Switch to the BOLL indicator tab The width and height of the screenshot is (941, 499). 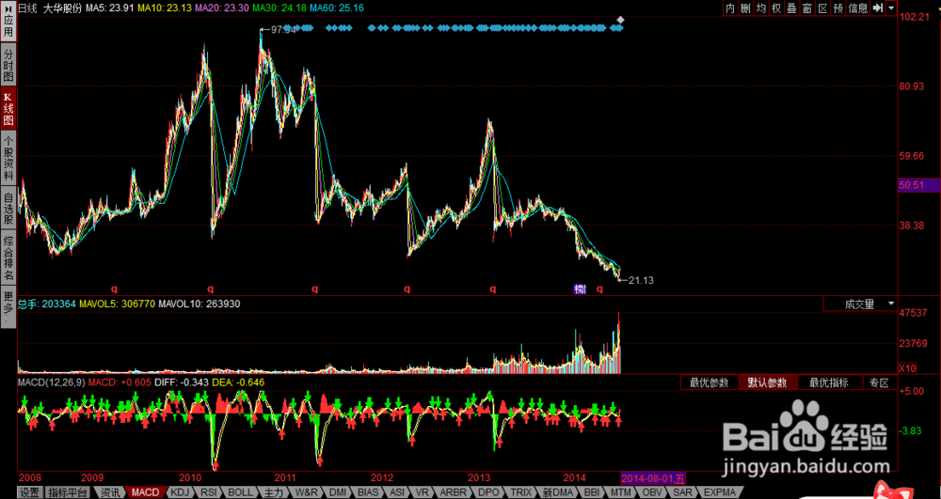(241, 493)
